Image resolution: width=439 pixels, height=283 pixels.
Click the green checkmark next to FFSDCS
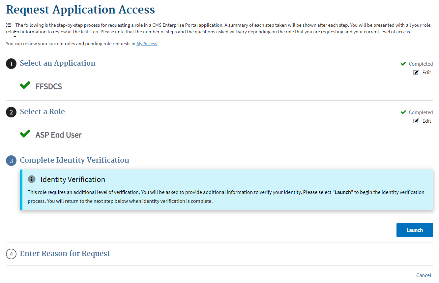click(x=25, y=85)
